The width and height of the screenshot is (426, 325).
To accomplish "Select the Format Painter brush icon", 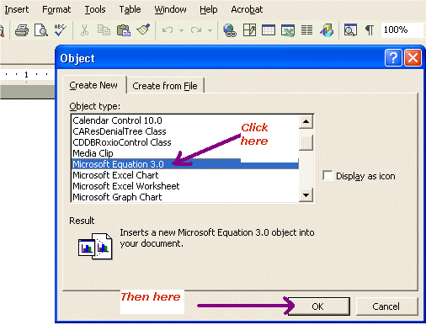I will pyautogui.click(x=143, y=29).
